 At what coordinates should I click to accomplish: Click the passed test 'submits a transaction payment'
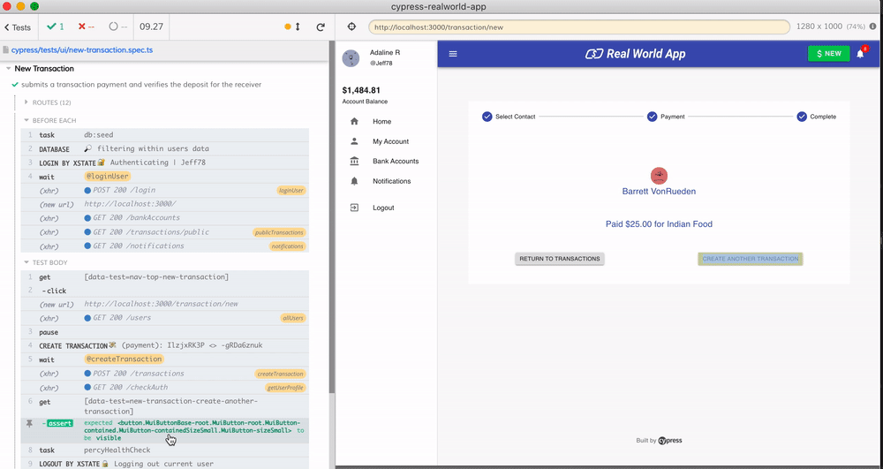[x=140, y=85]
